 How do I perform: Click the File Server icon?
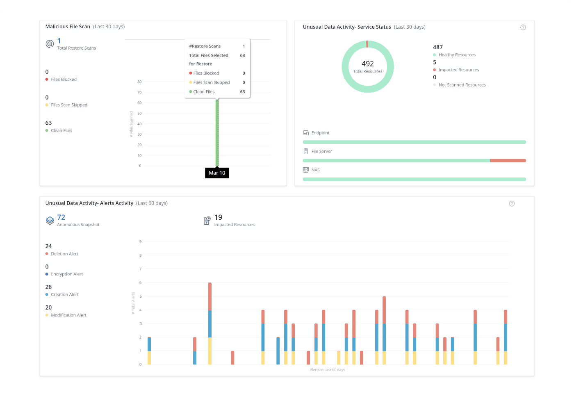[x=306, y=151]
